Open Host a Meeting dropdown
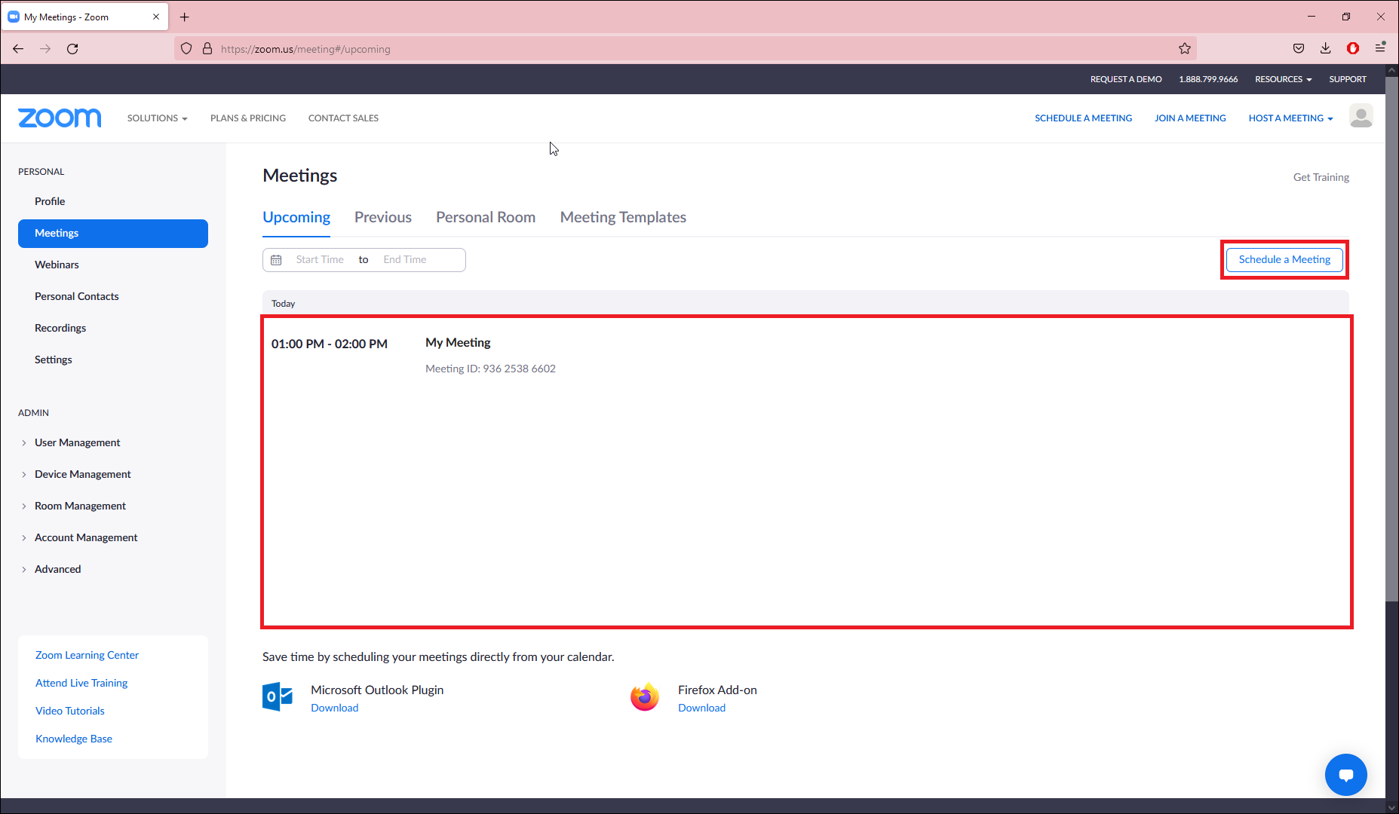Viewport: 1399px width, 814px height. tap(1290, 118)
